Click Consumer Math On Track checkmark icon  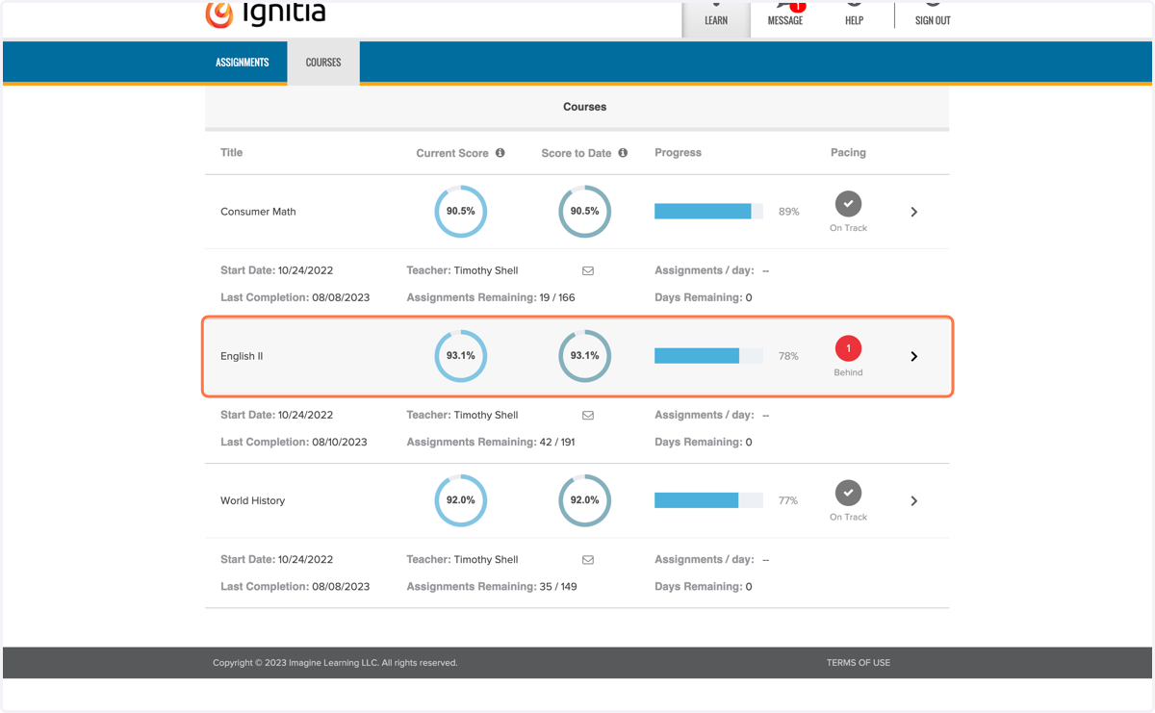848,204
